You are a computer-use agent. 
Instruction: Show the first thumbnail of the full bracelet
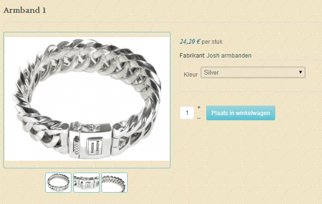58,183
